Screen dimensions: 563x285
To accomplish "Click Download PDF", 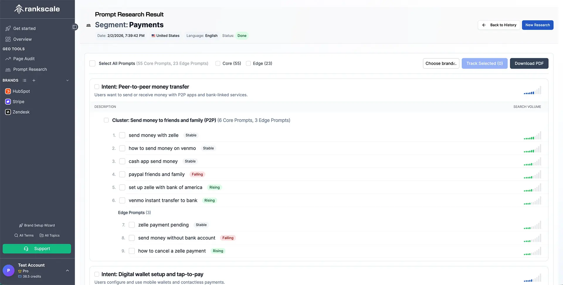I will tap(529, 63).
